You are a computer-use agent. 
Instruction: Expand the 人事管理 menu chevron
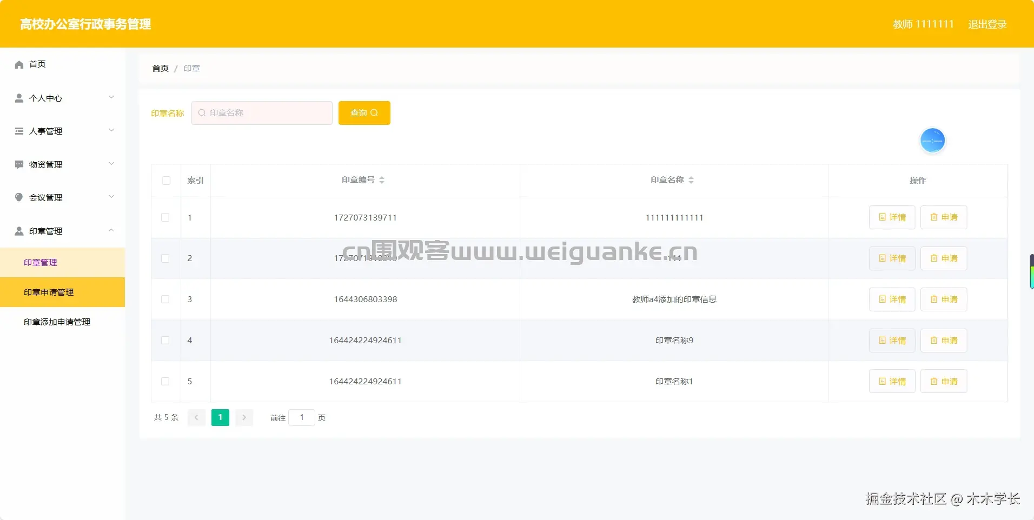[111, 130]
